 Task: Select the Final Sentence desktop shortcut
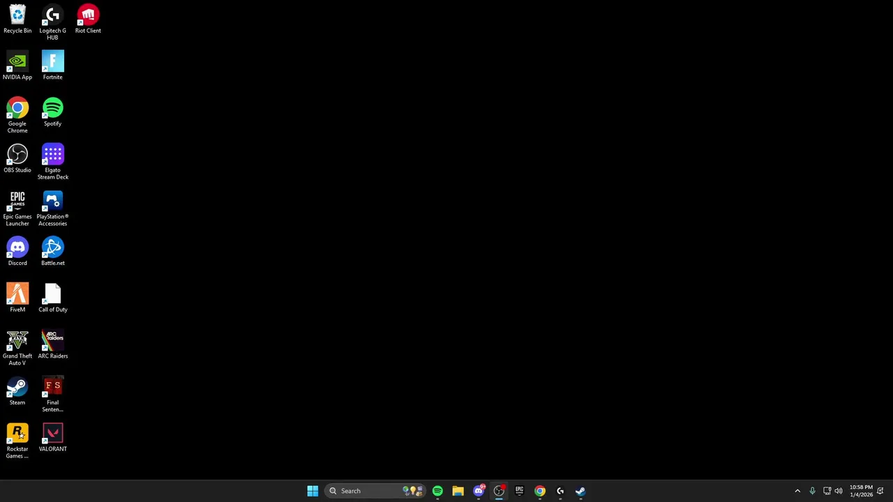pyautogui.click(x=52, y=395)
